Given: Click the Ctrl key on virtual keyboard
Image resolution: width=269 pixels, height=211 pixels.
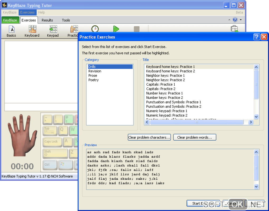Looking at the screenshot, I should (x=50, y=165).
